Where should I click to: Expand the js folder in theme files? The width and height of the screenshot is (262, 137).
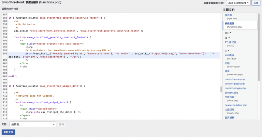tap(227, 51)
